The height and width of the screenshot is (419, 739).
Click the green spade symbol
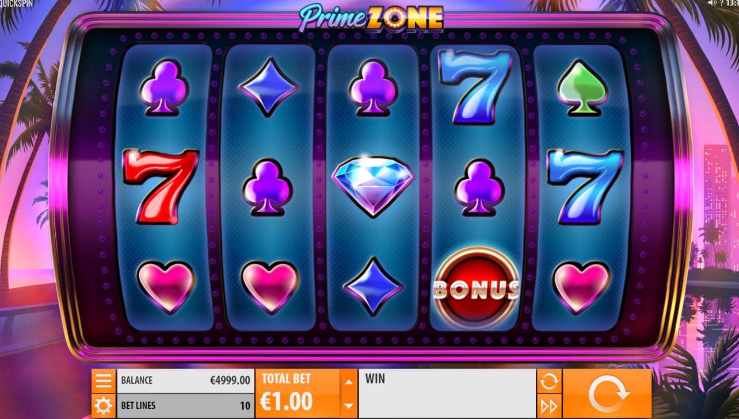point(582,88)
